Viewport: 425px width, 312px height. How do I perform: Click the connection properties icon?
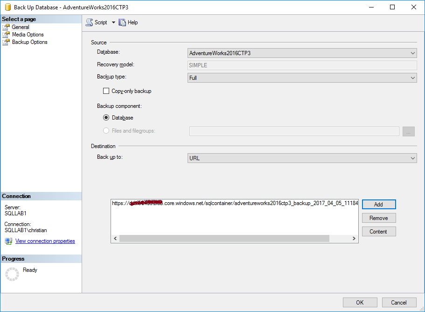pyautogui.click(x=8, y=241)
